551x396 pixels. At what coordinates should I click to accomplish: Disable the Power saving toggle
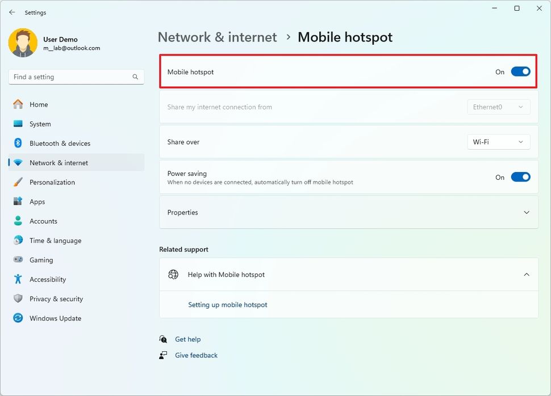point(520,176)
